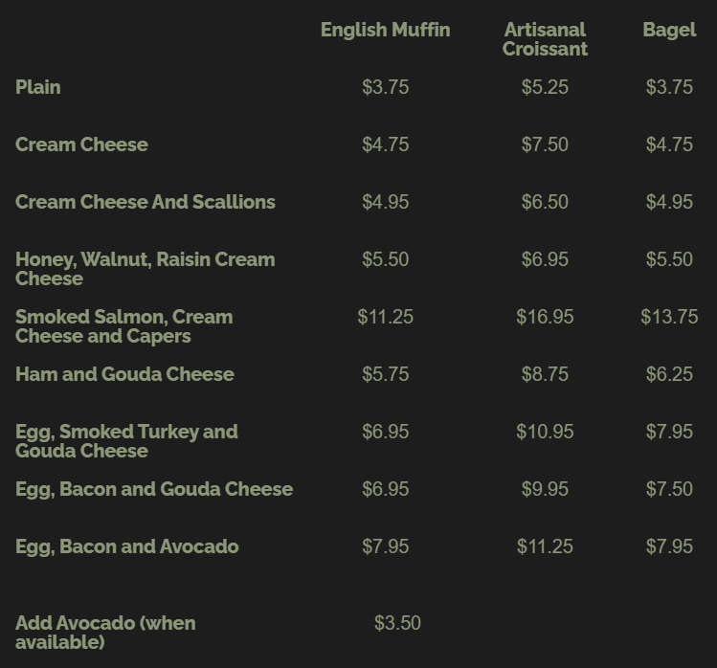Click the $13.75 bagel smoked salmon price

[x=669, y=317]
